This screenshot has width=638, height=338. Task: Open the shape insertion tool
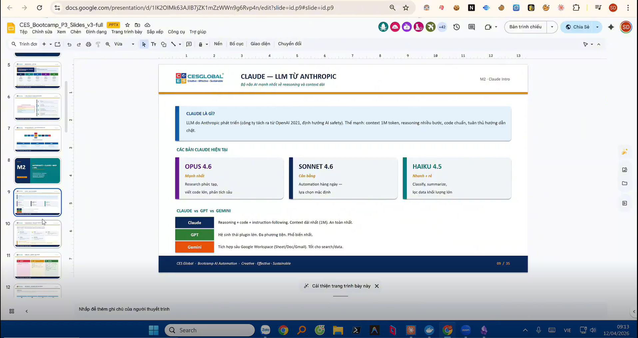click(163, 44)
